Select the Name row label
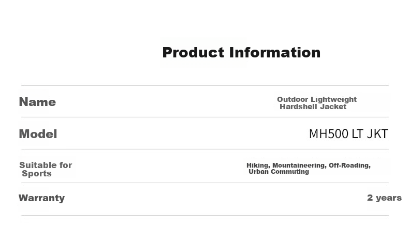This screenshot has height=225, width=409. click(37, 102)
